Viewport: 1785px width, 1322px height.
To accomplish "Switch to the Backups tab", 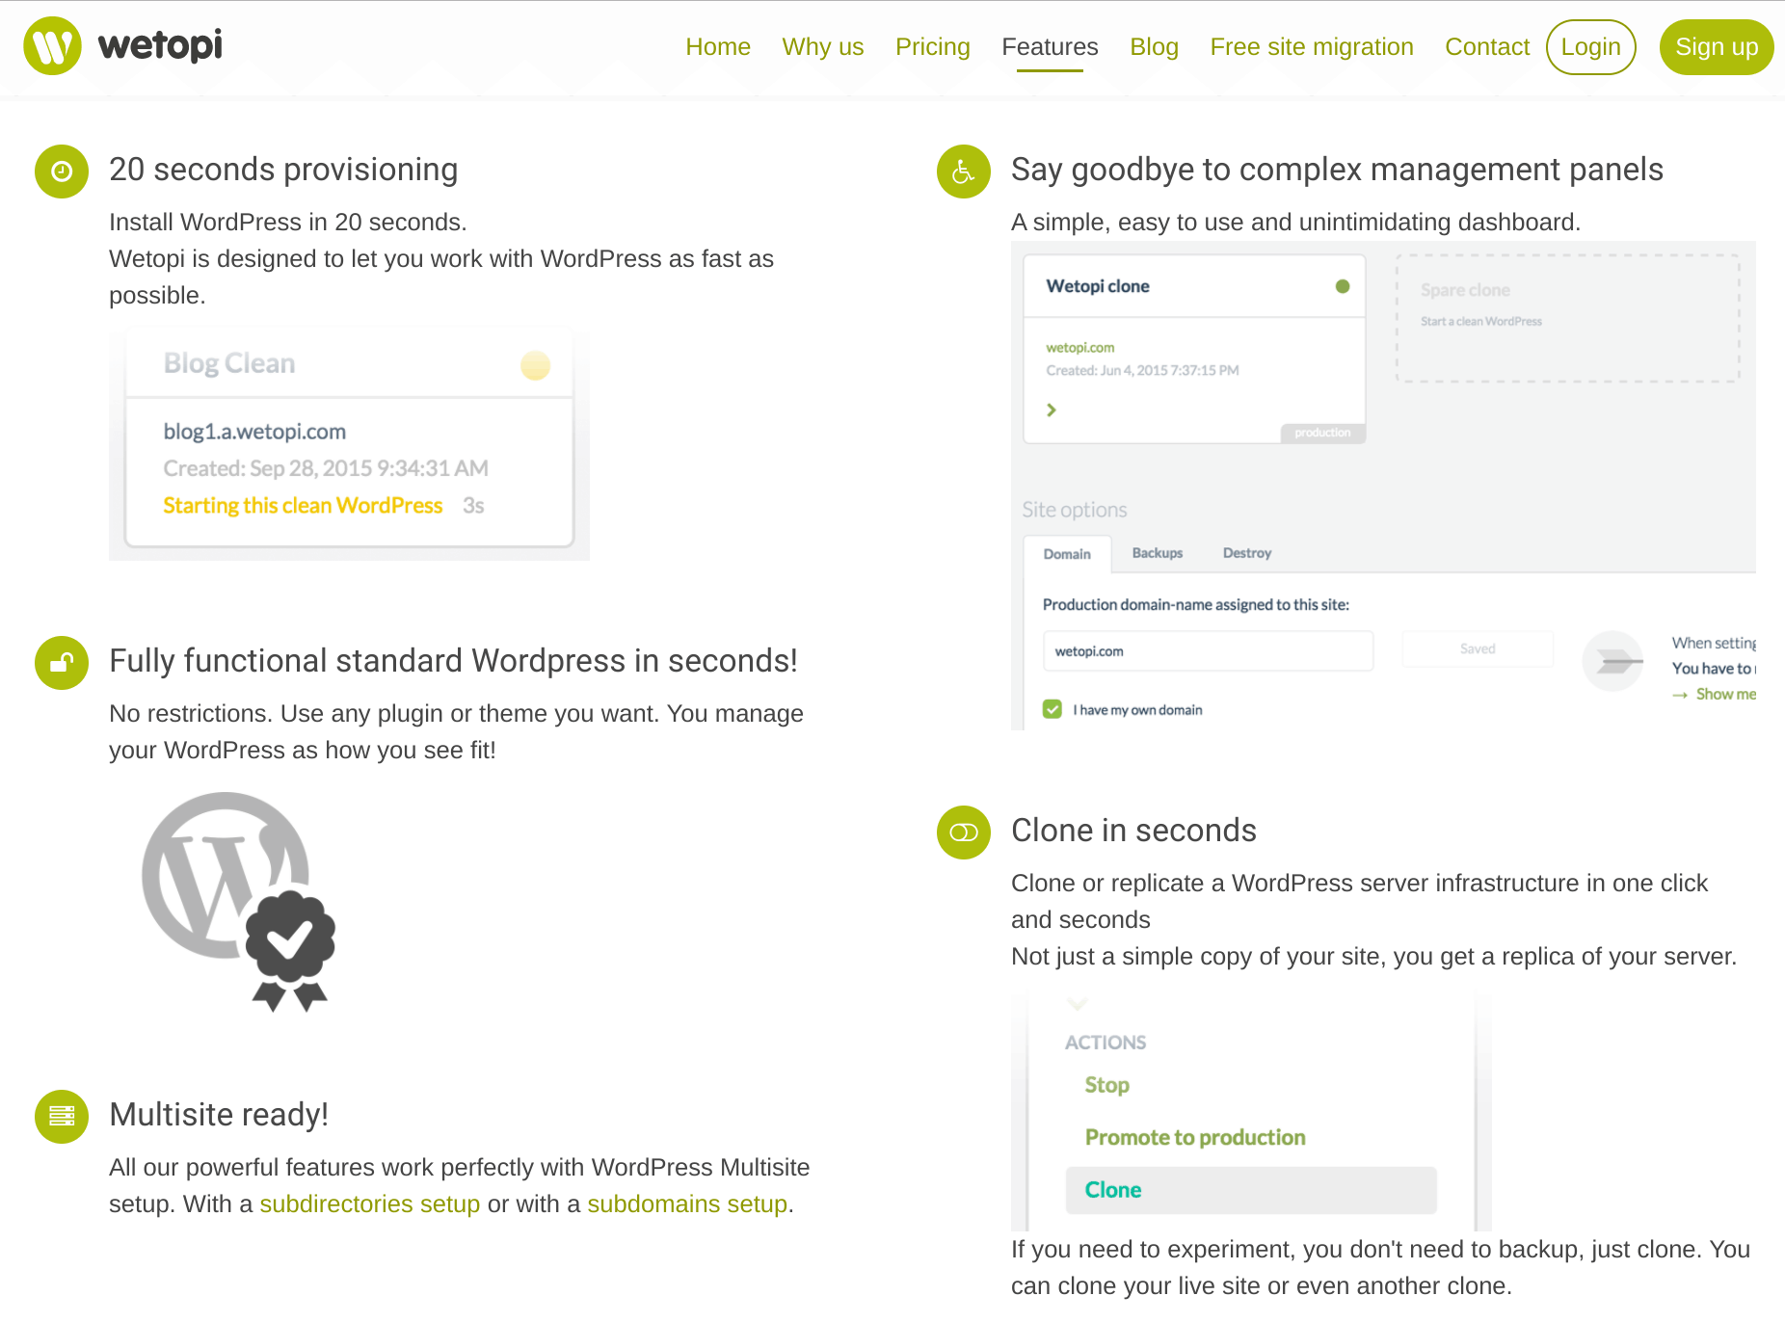I will tap(1158, 553).
